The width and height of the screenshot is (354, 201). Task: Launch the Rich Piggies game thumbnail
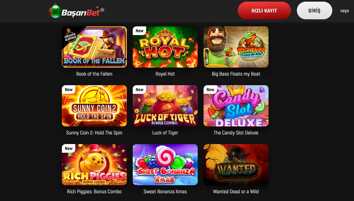point(94,164)
